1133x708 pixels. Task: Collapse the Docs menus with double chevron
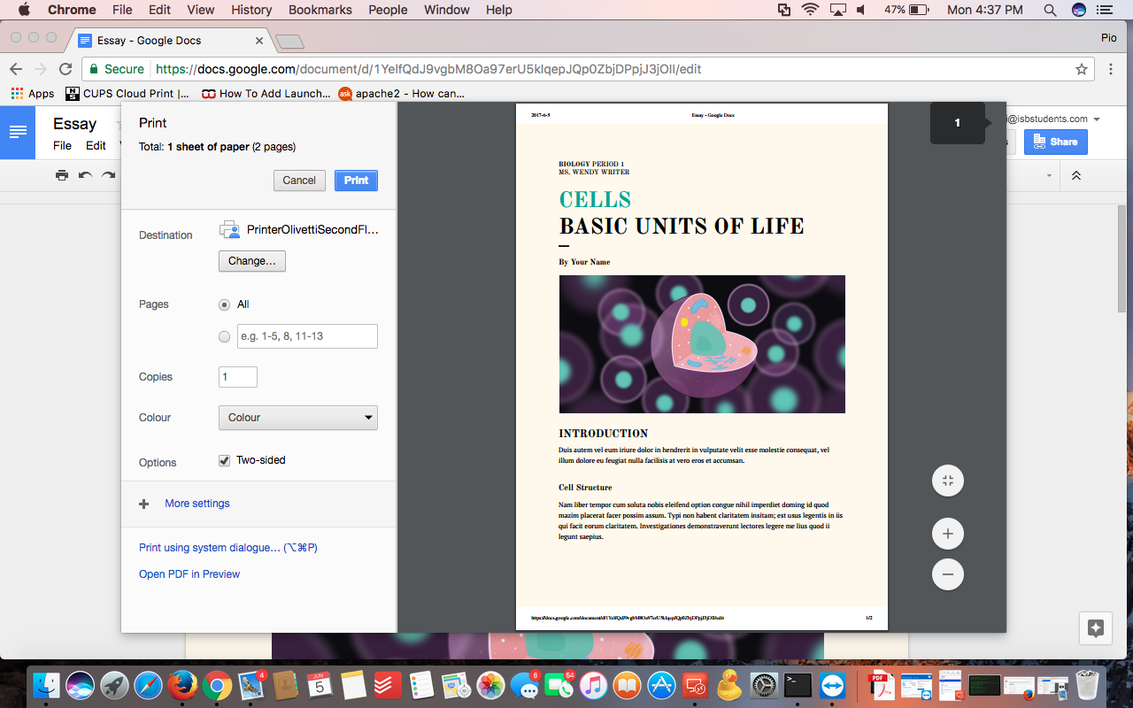pos(1076,175)
